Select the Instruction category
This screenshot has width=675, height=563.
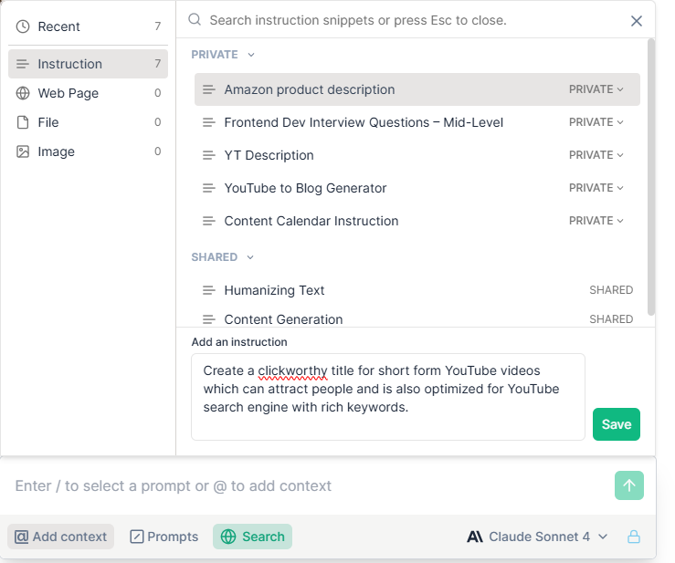pyautogui.click(x=88, y=64)
